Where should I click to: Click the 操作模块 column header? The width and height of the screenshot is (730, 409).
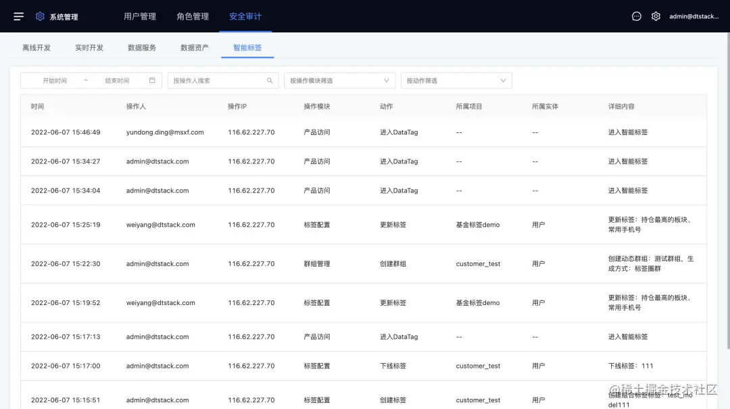click(317, 107)
